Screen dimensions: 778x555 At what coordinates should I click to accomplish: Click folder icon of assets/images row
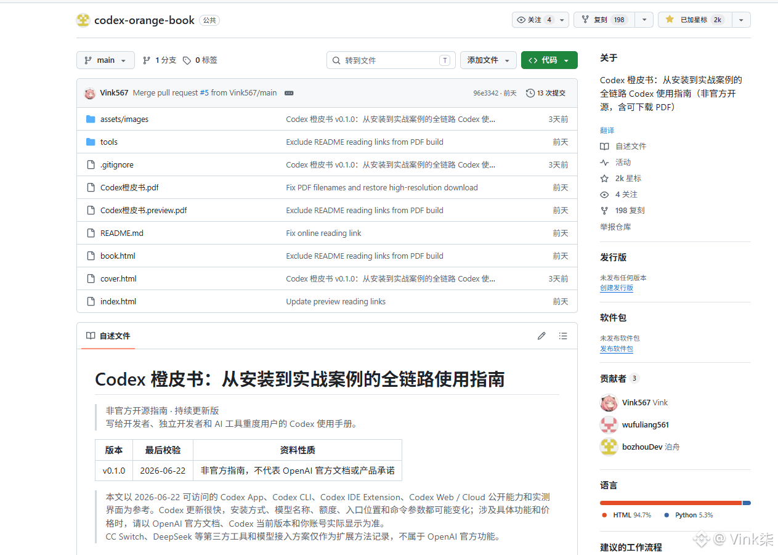[x=91, y=119]
